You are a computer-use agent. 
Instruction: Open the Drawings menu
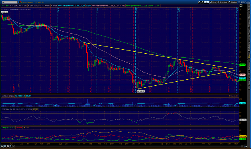tap(222, 2)
